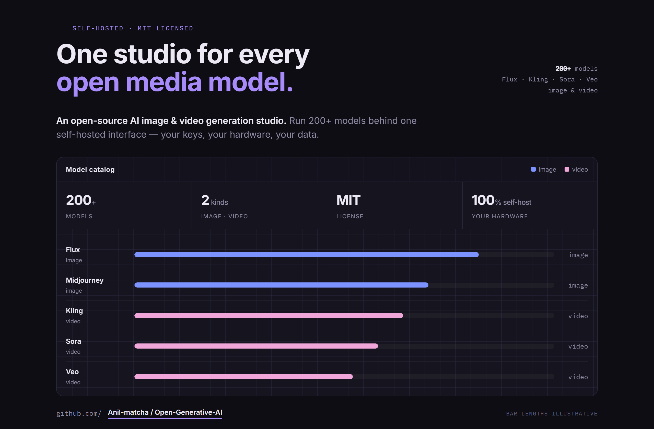Click the 'MIT' license stat
This screenshot has height=429, width=654.
point(348,200)
